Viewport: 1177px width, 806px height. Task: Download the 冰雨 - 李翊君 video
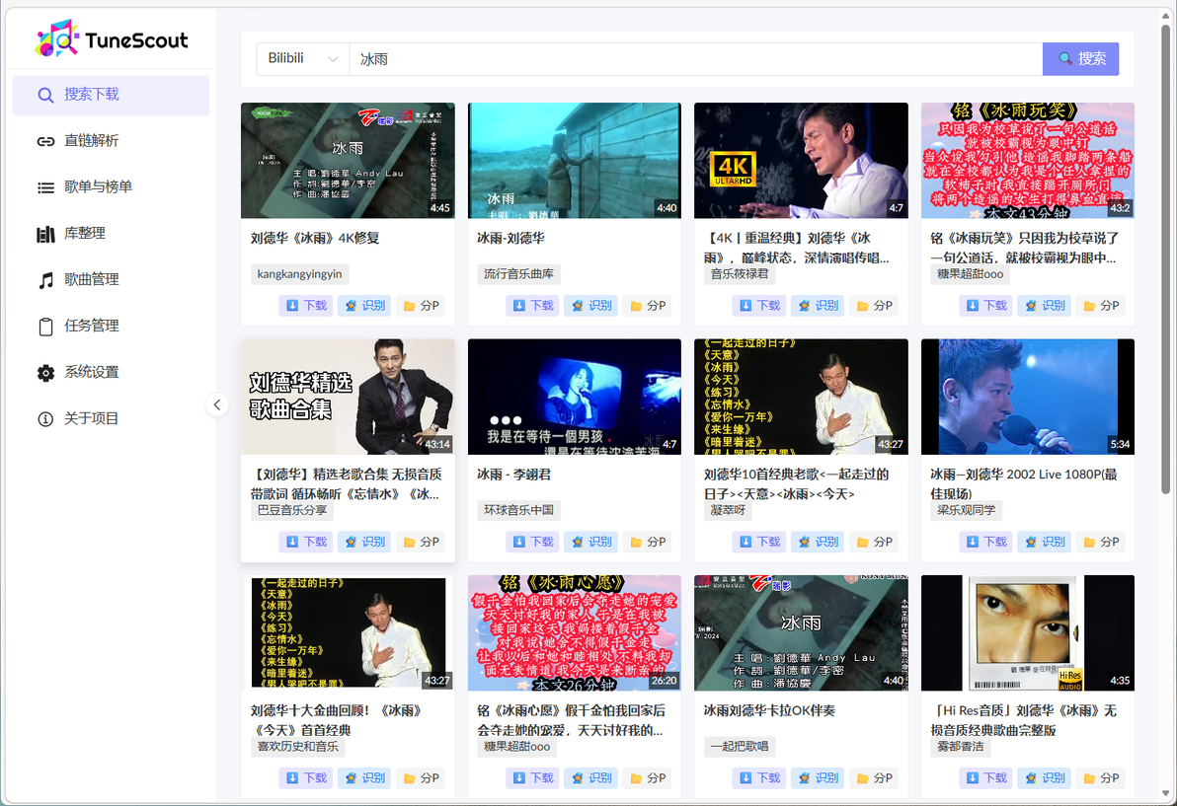coord(533,542)
